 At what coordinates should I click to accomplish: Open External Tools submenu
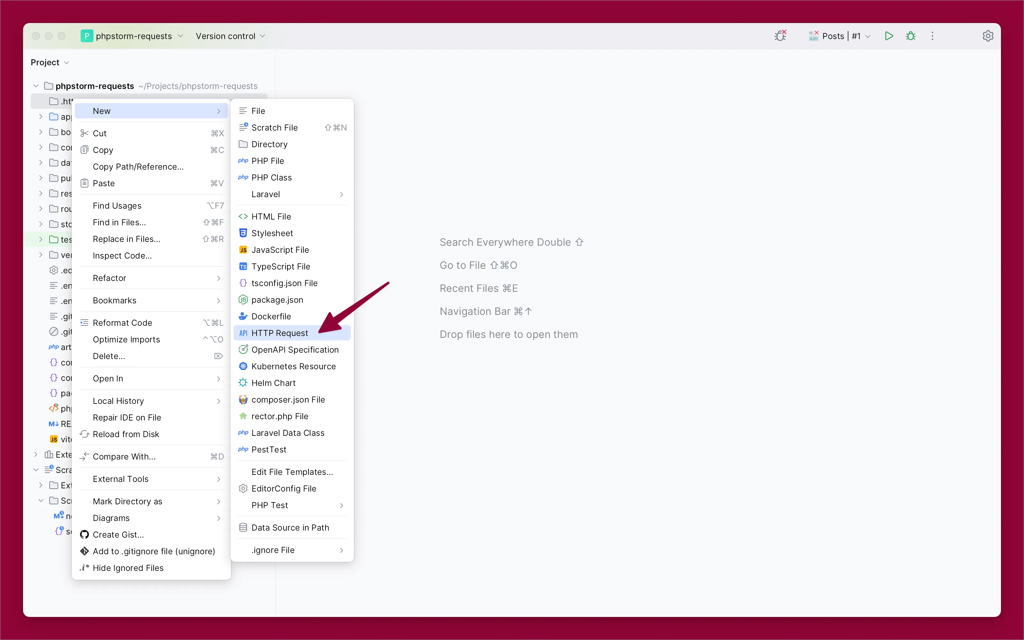pyautogui.click(x=151, y=479)
